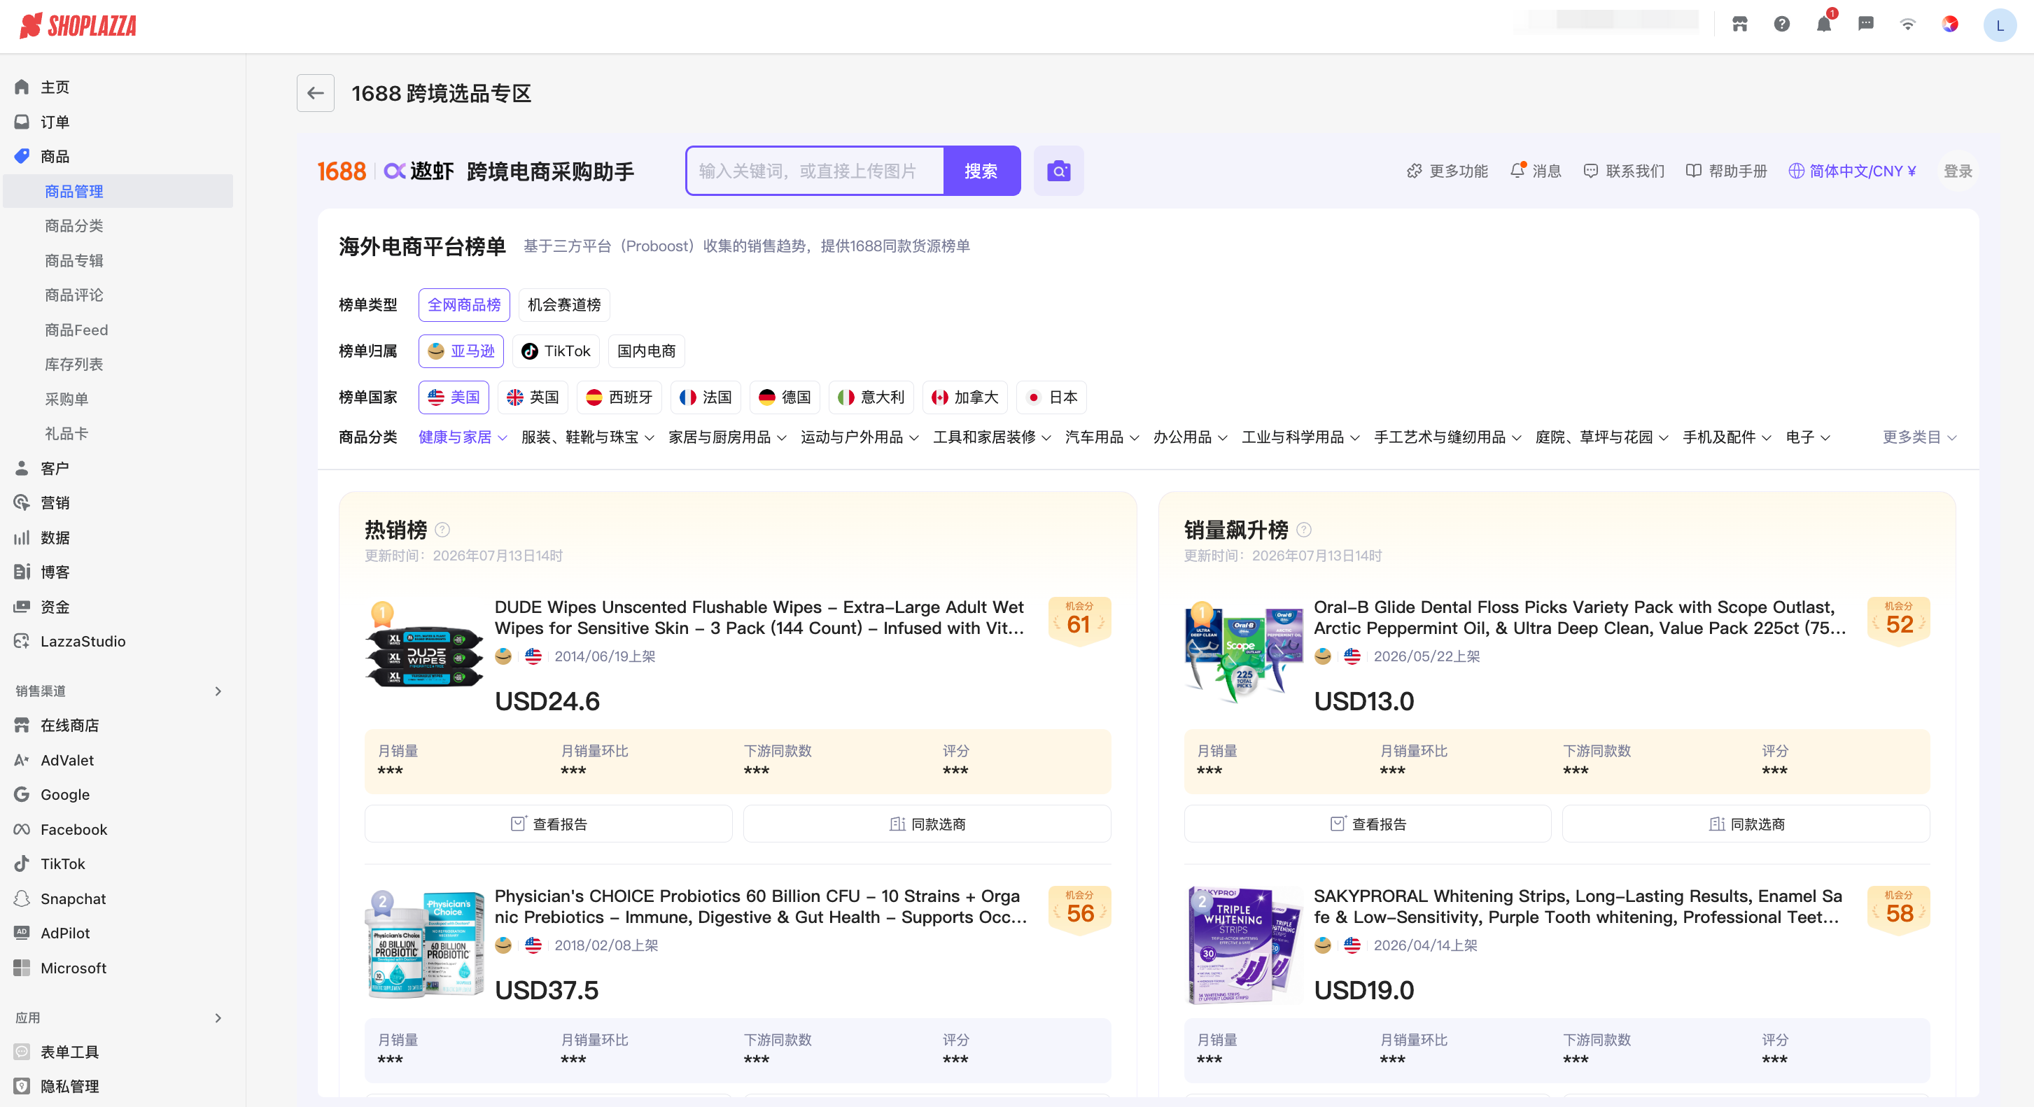Open the user avatar L
This screenshot has height=1107, width=2034.
[x=1999, y=25]
